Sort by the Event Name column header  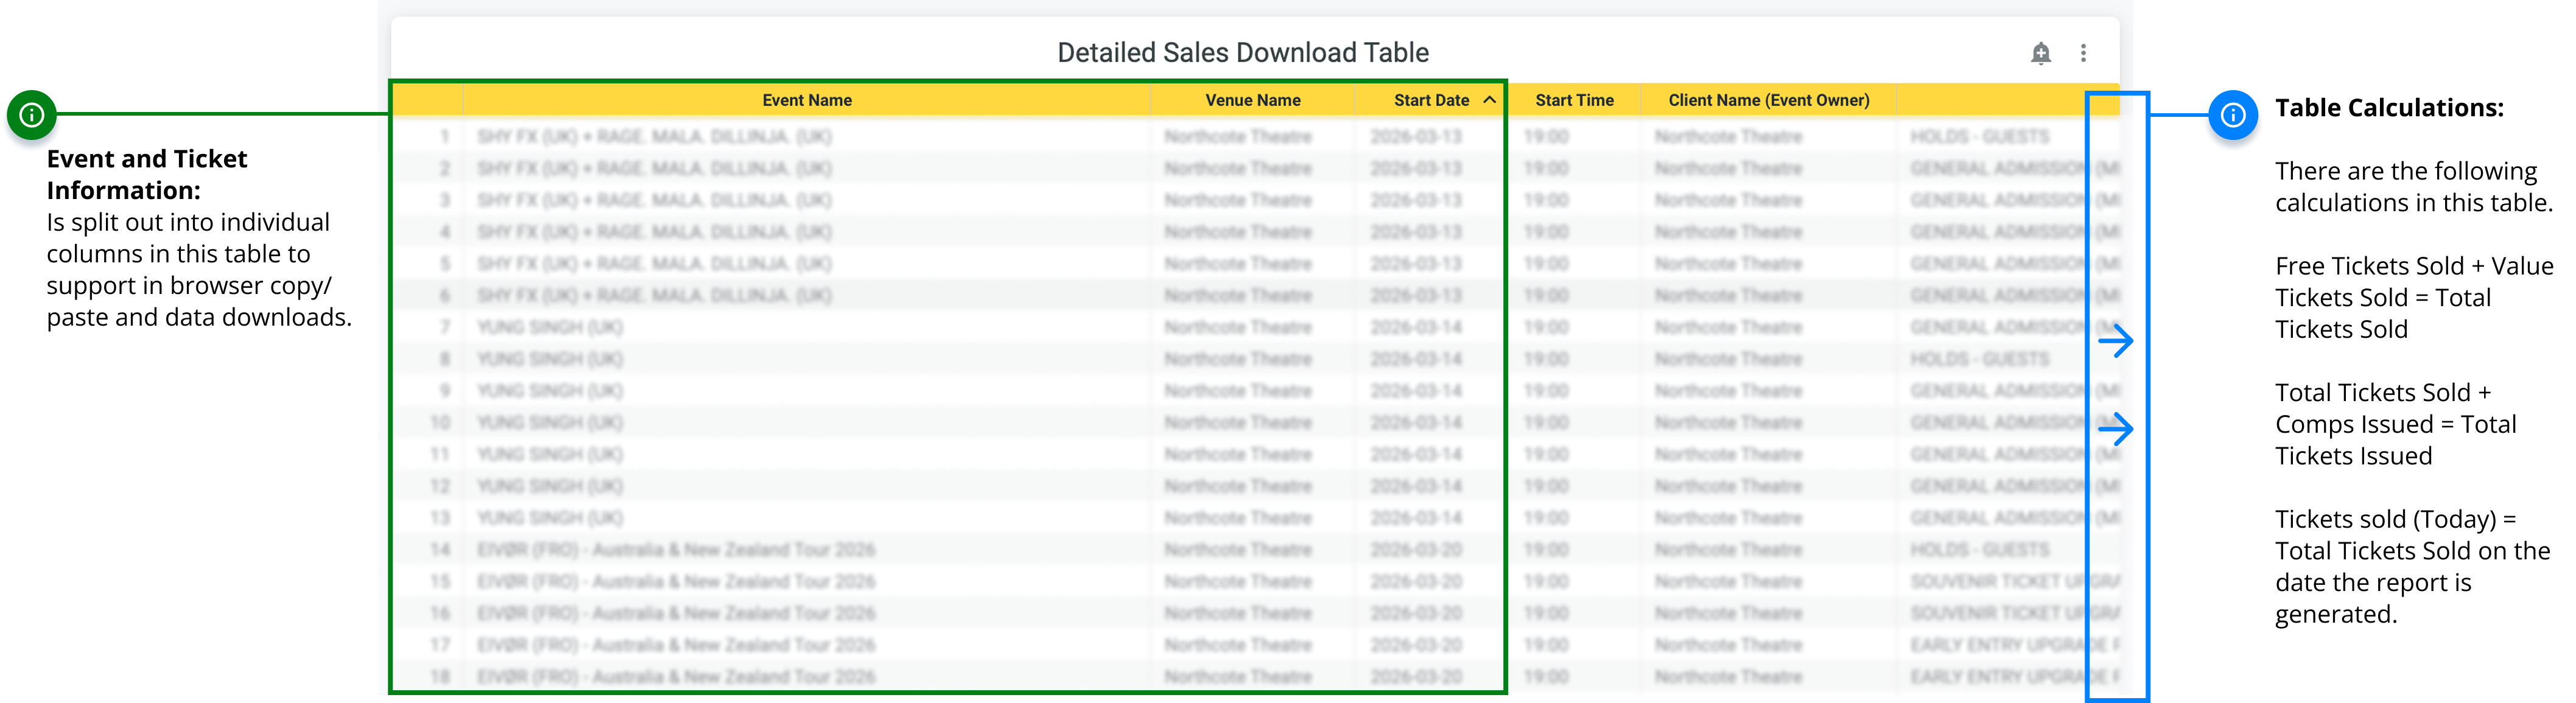tap(806, 100)
